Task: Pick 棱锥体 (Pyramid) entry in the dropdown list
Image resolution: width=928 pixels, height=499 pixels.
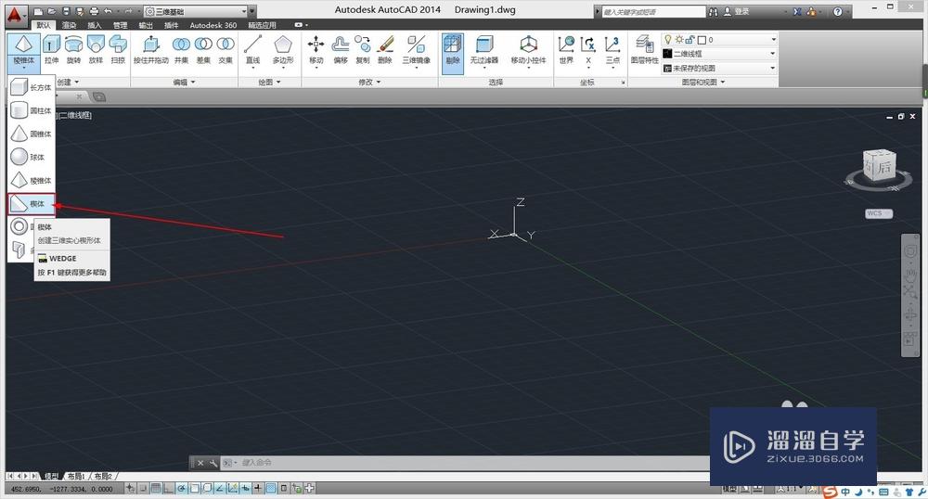Action: tap(32, 180)
